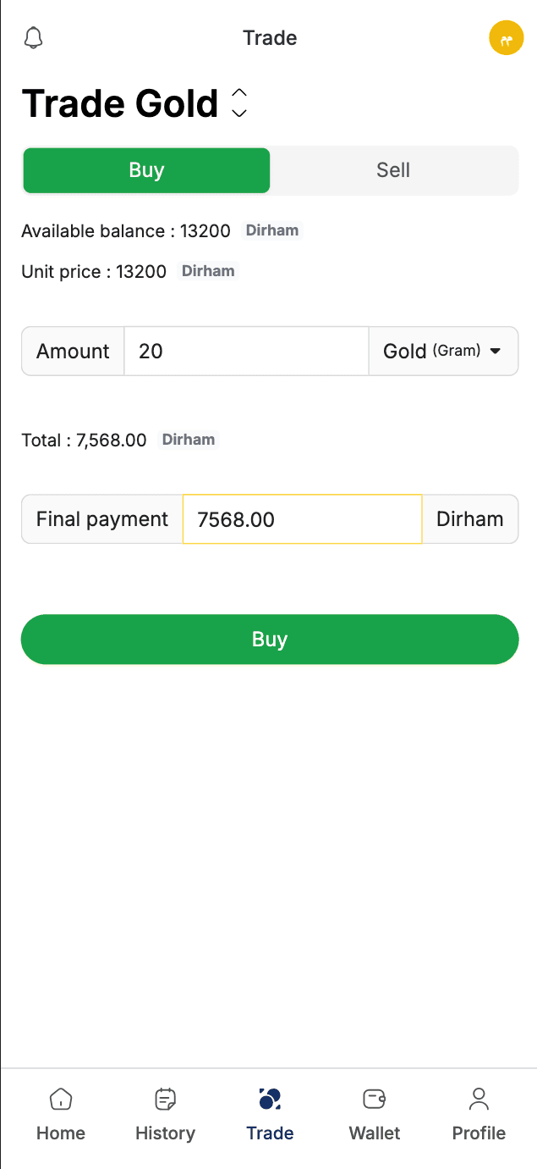Click the dropdown caret beside Gram
Viewport: 537px width, 1169px height.
pos(496,351)
